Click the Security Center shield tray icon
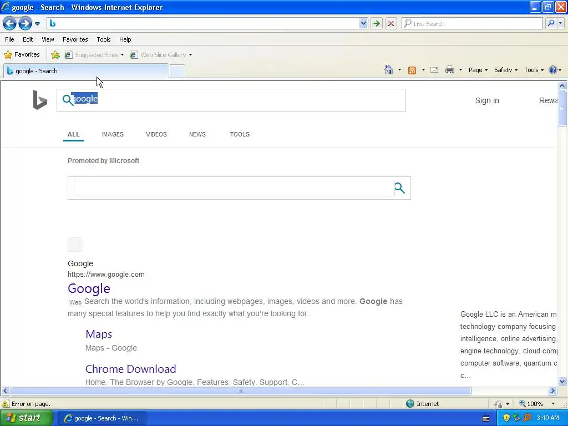568x426 pixels. point(506,418)
